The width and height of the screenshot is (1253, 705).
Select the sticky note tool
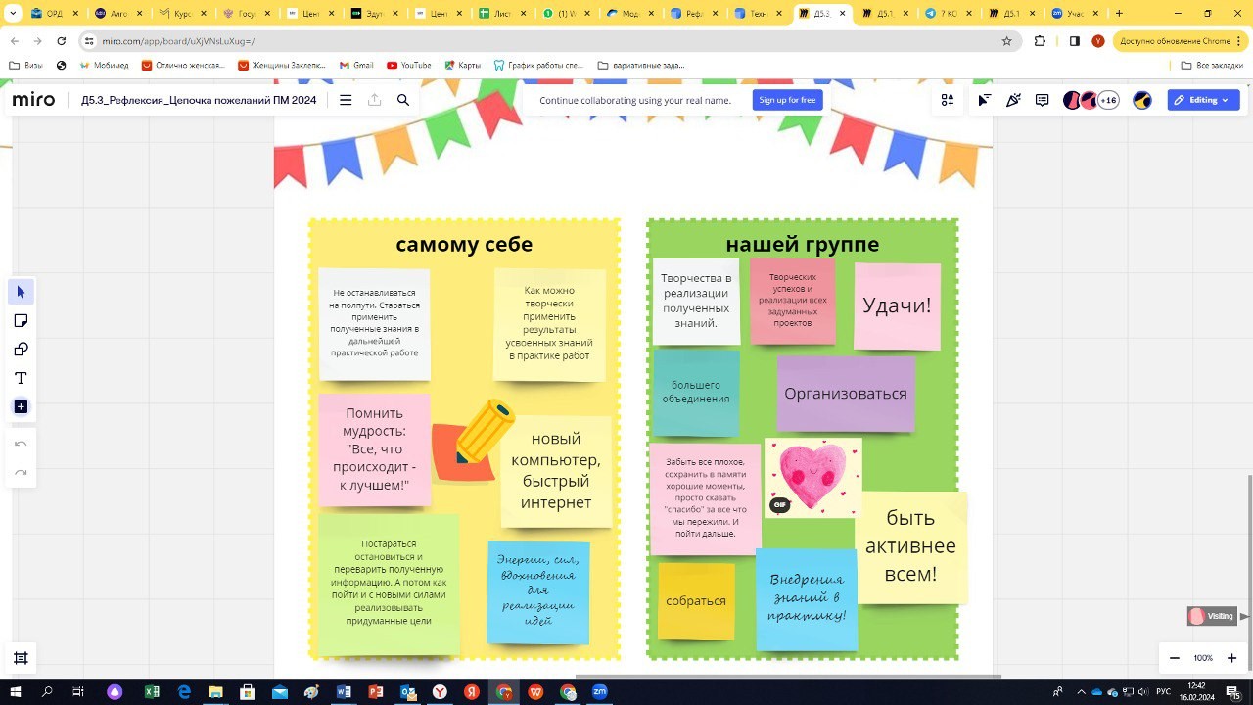point(21,321)
